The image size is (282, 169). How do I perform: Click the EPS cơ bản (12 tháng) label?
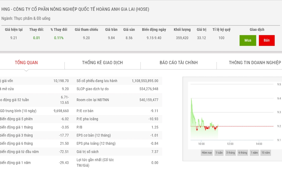pos(93,135)
